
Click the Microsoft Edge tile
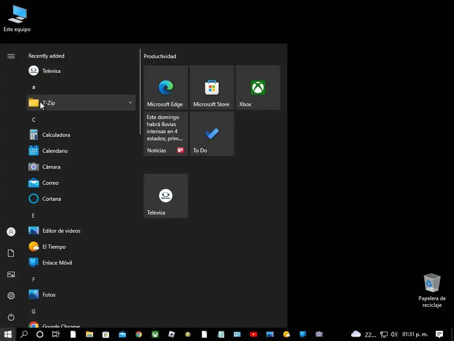point(166,87)
